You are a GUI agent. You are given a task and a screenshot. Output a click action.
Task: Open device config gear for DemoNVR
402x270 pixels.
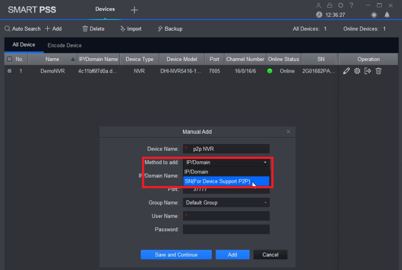pos(357,71)
